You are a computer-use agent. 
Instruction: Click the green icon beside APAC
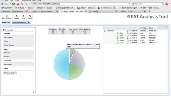pos(118,35)
